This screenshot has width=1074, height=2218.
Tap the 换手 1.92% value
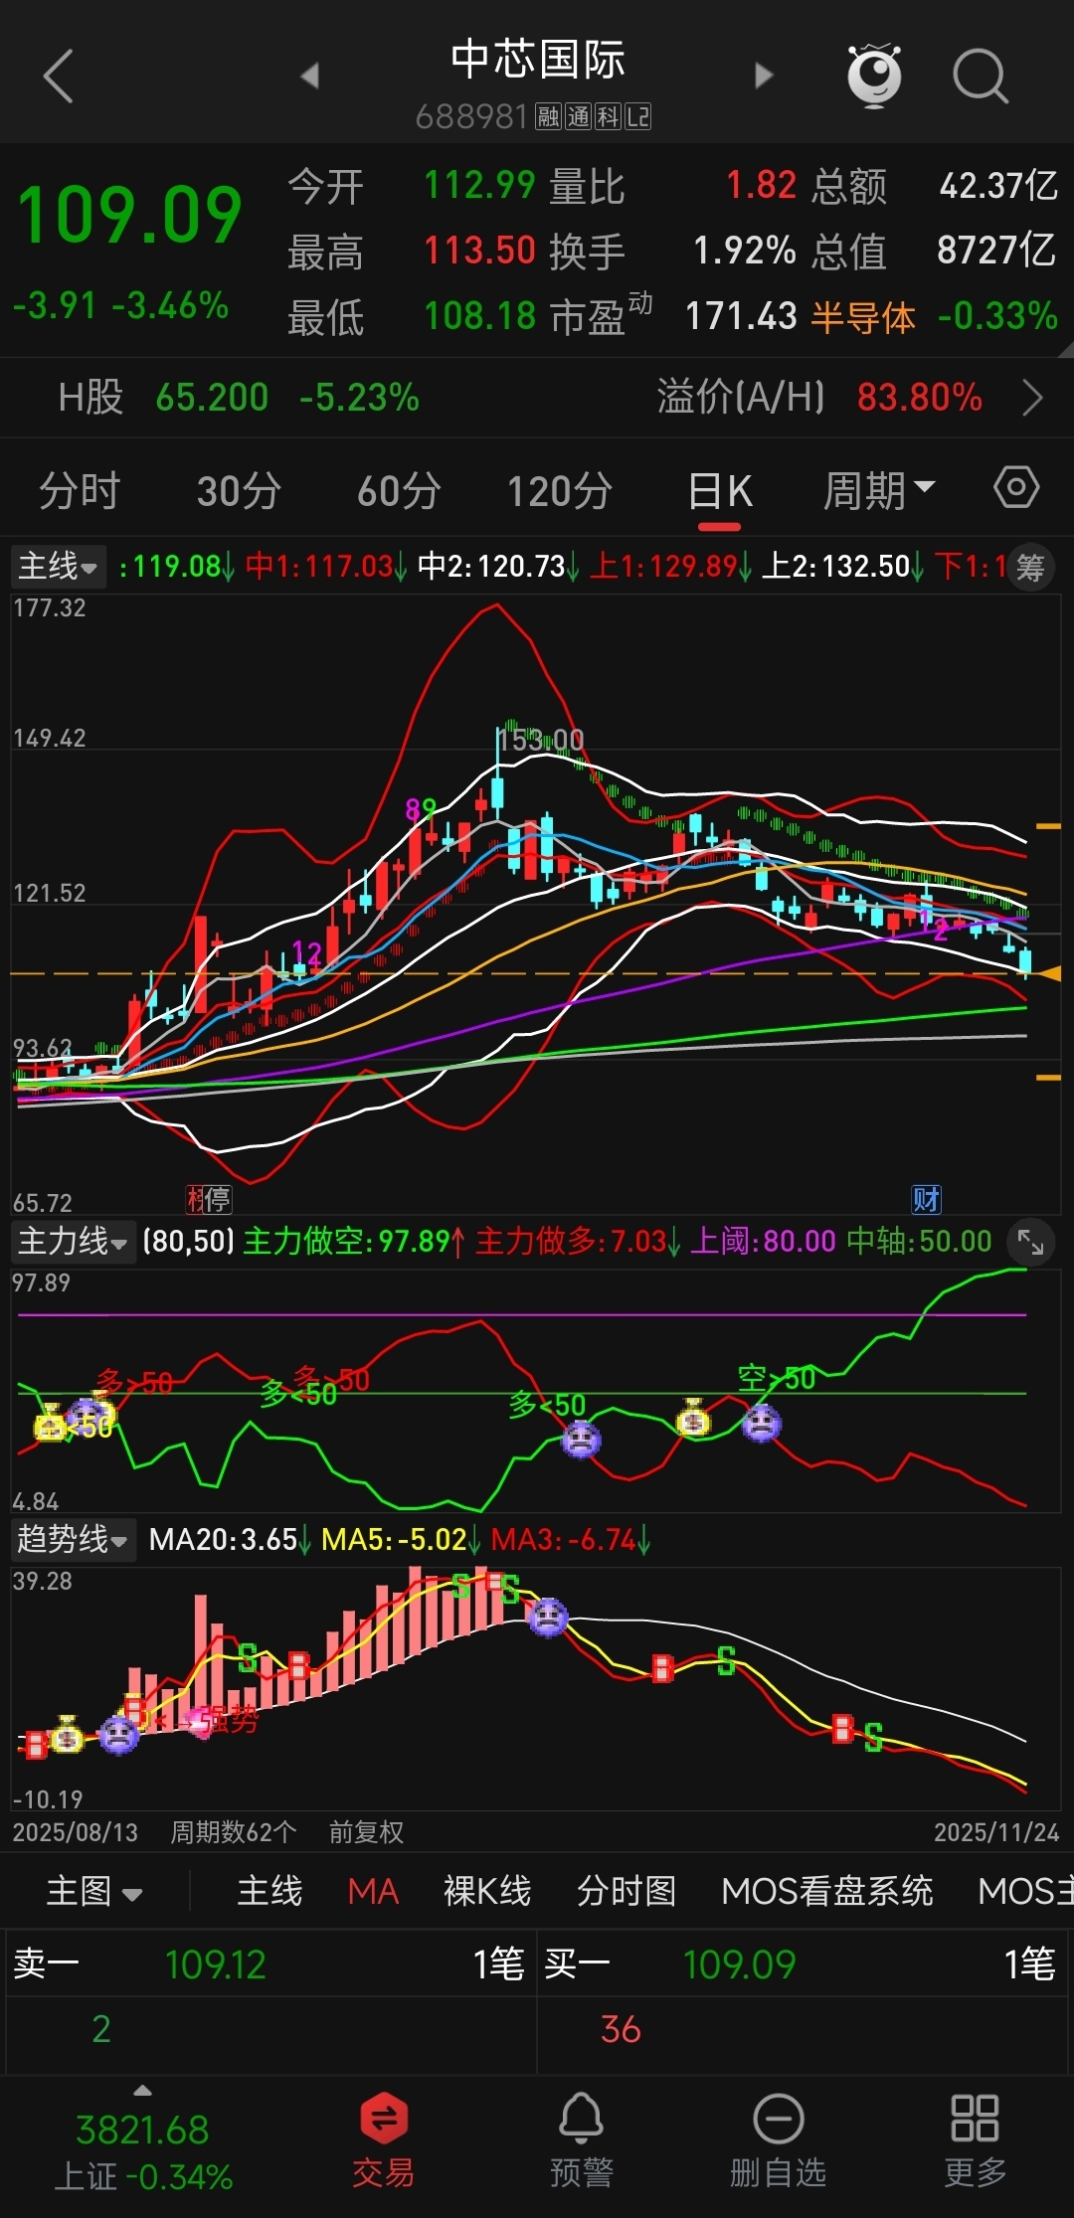coord(745,251)
